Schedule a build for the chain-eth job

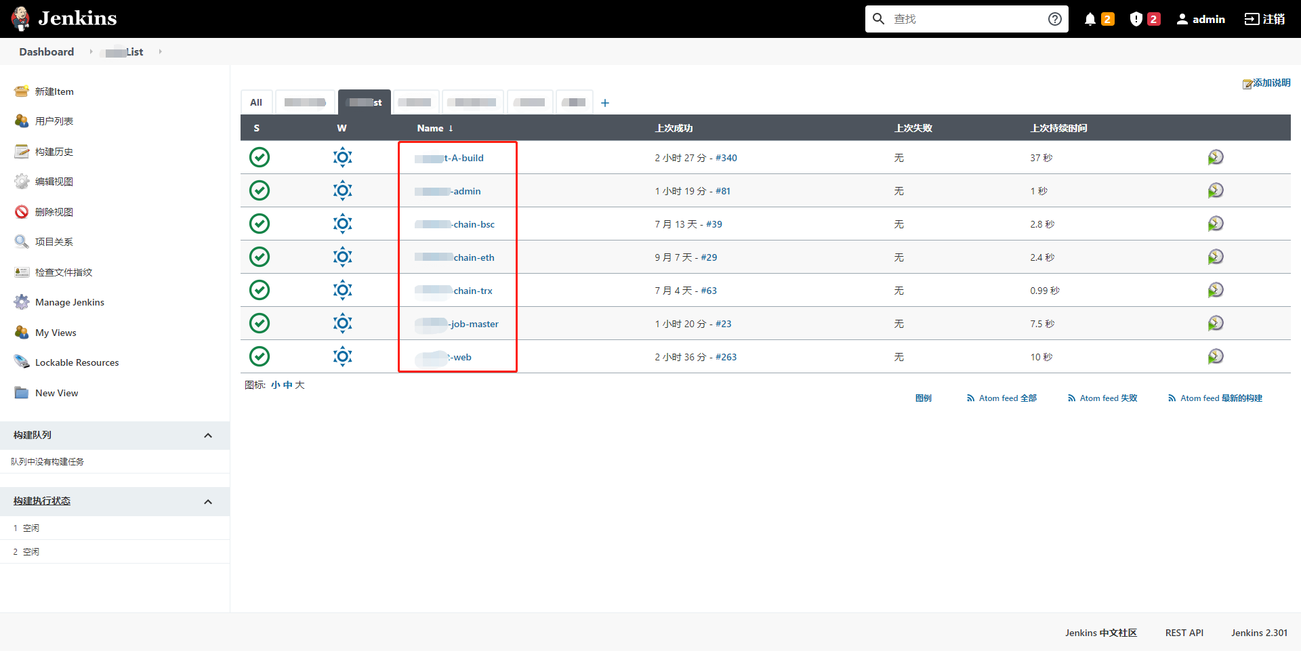pyautogui.click(x=1216, y=257)
